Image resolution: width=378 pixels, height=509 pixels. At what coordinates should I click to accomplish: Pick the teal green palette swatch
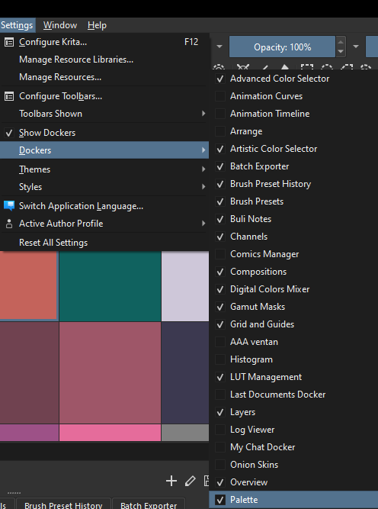pos(110,286)
